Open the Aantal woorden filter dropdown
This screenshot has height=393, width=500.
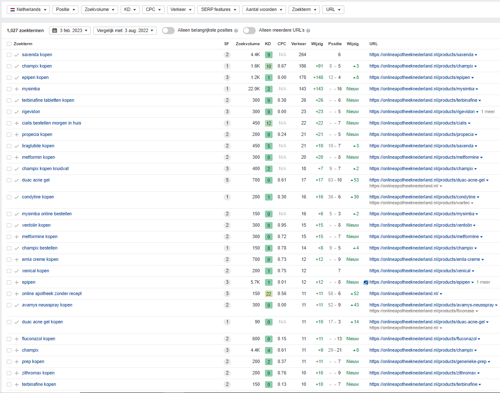264,10
